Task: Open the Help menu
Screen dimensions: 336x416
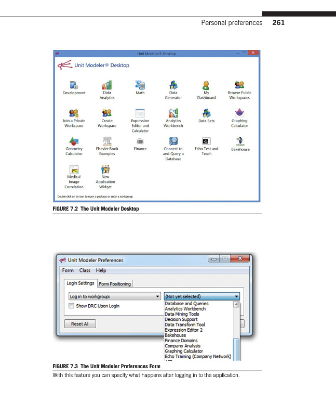Action: point(101,270)
